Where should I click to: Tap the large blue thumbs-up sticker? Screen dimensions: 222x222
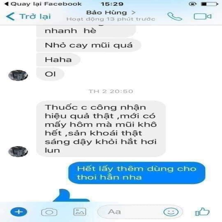pyautogui.click(x=71, y=195)
